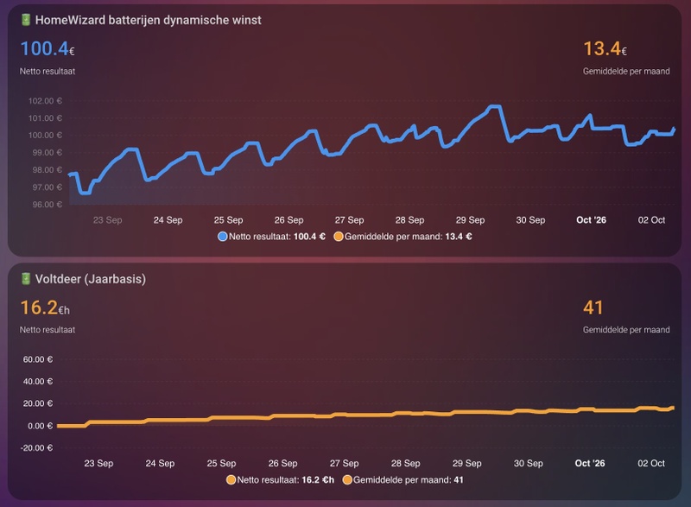Open the Voltdeer (Jaarbasis) card title
This screenshot has width=691, height=507.
[x=91, y=279]
